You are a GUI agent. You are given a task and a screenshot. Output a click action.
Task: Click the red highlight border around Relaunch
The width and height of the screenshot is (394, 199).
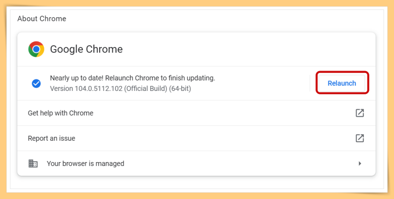click(342, 72)
